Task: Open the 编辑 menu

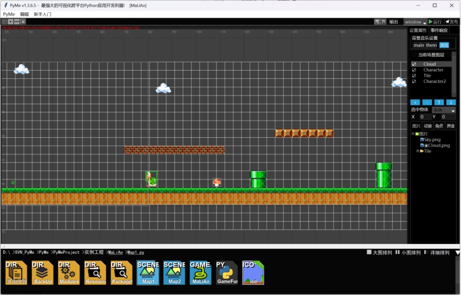Action: pos(24,14)
